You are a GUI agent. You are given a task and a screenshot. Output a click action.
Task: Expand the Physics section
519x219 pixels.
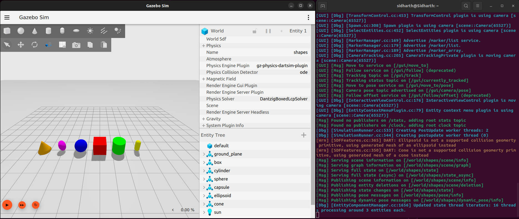point(204,46)
